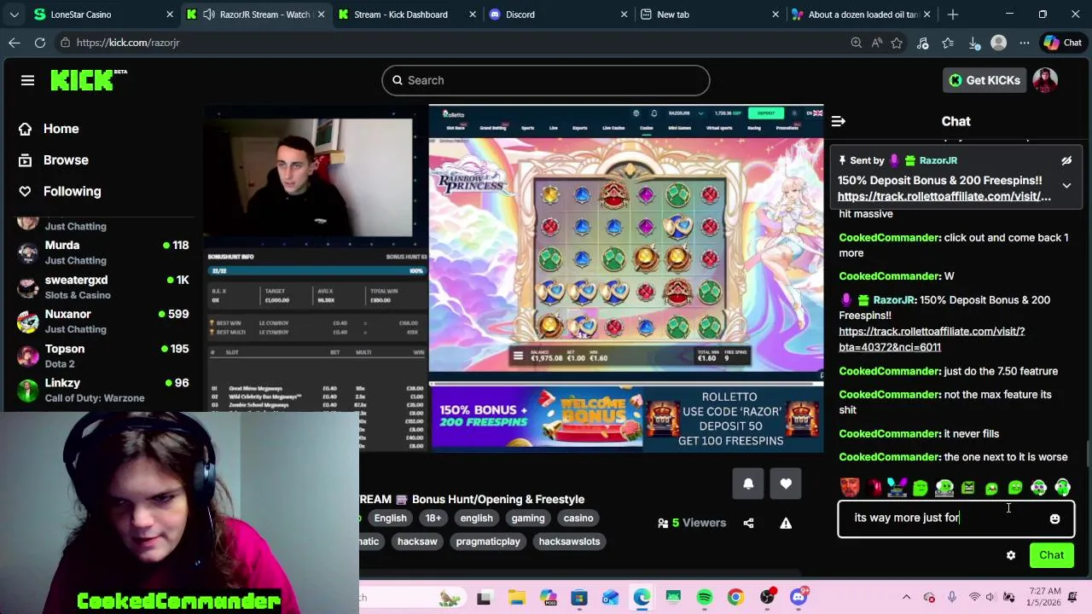Open rollettoaffiliate link in pinned message

pos(944,196)
